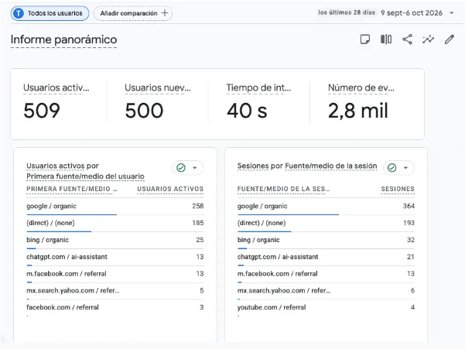
Task: Open dropdown arrow on Sesiones card
Action: [406, 168]
